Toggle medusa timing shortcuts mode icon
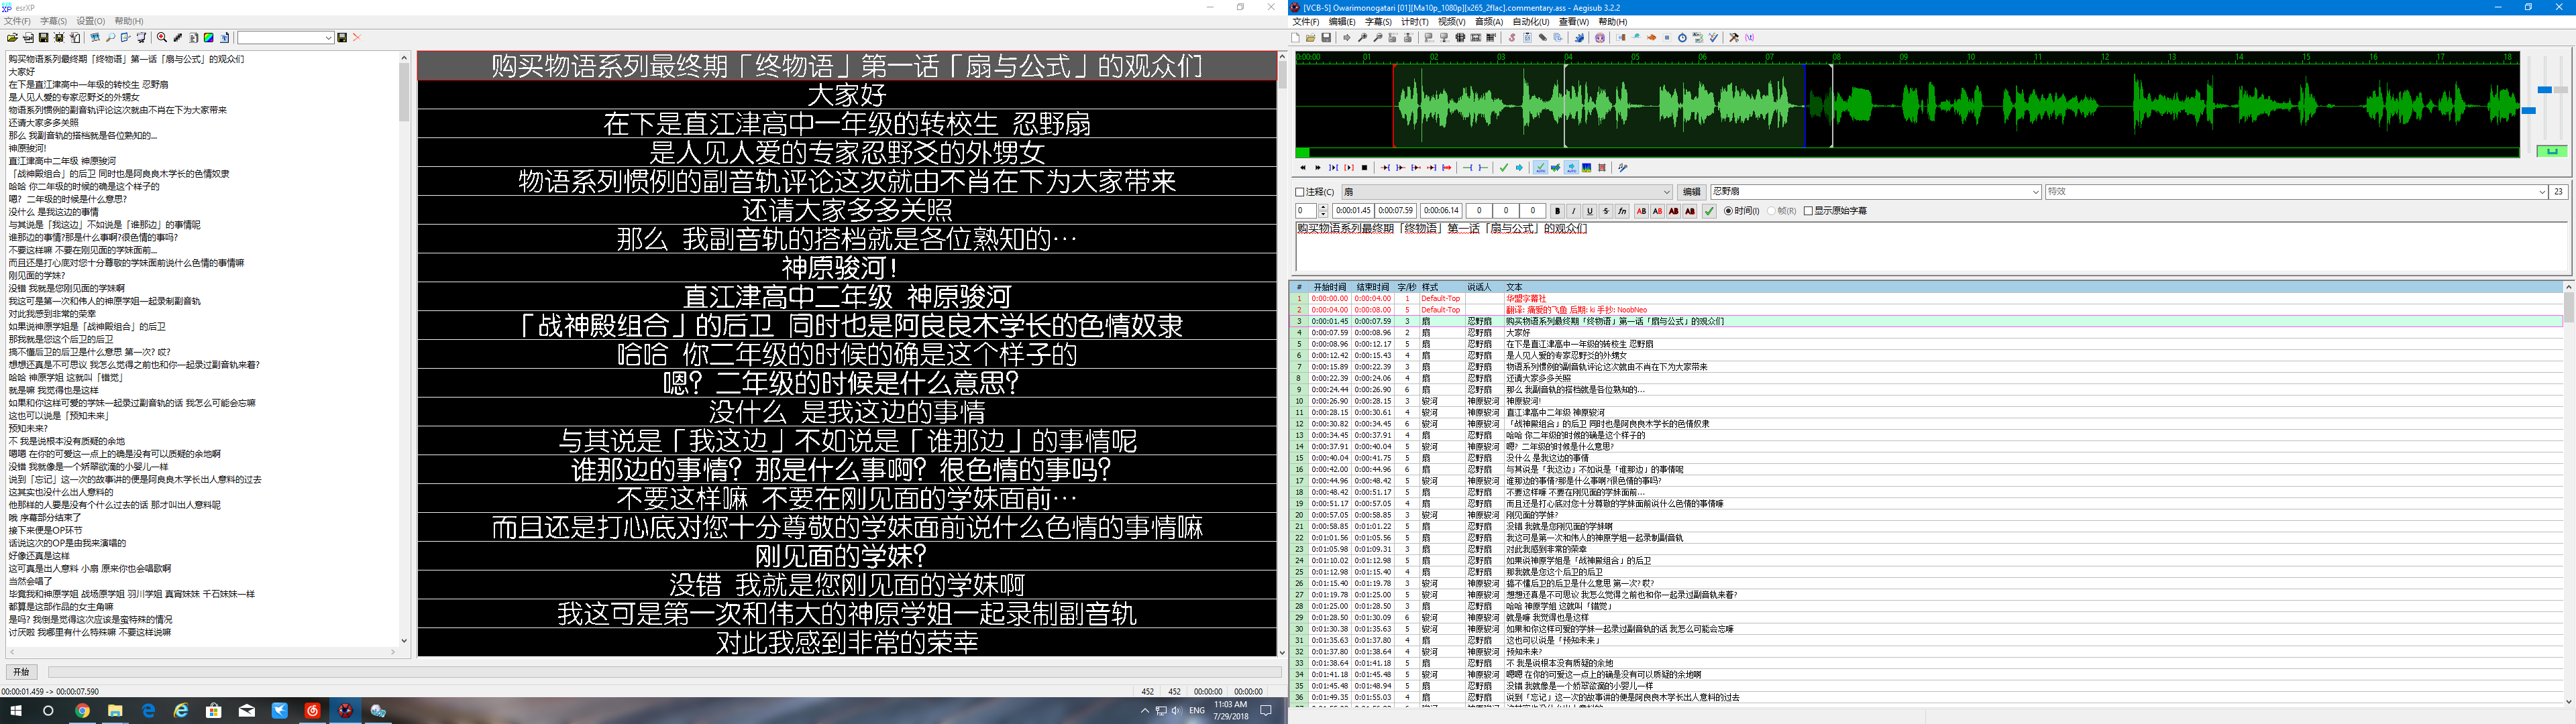This screenshot has height=724, width=2576. click(1602, 168)
